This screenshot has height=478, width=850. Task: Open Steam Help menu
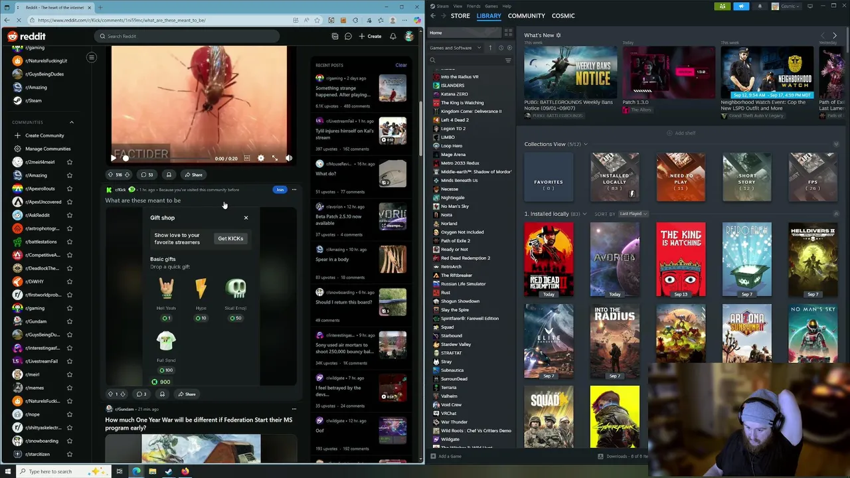(x=507, y=6)
